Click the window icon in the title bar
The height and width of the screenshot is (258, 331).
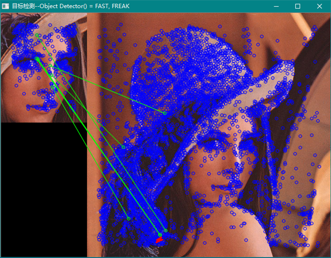click(x=5, y=6)
